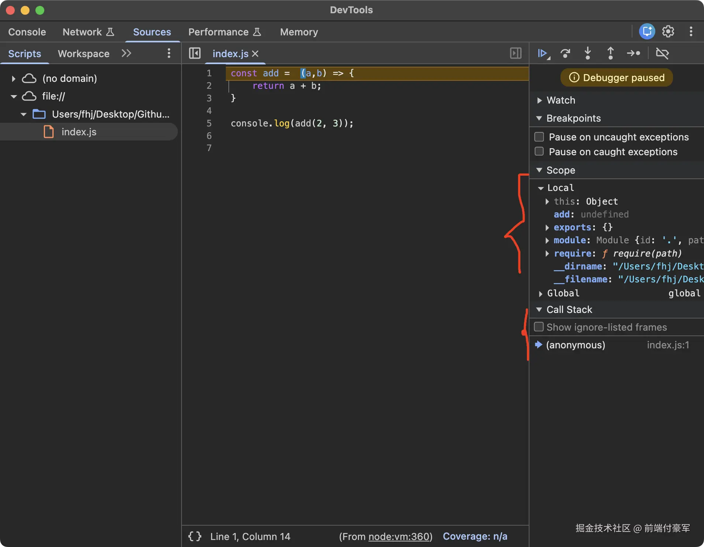
Task: Step into next function call
Action: pyautogui.click(x=588, y=53)
